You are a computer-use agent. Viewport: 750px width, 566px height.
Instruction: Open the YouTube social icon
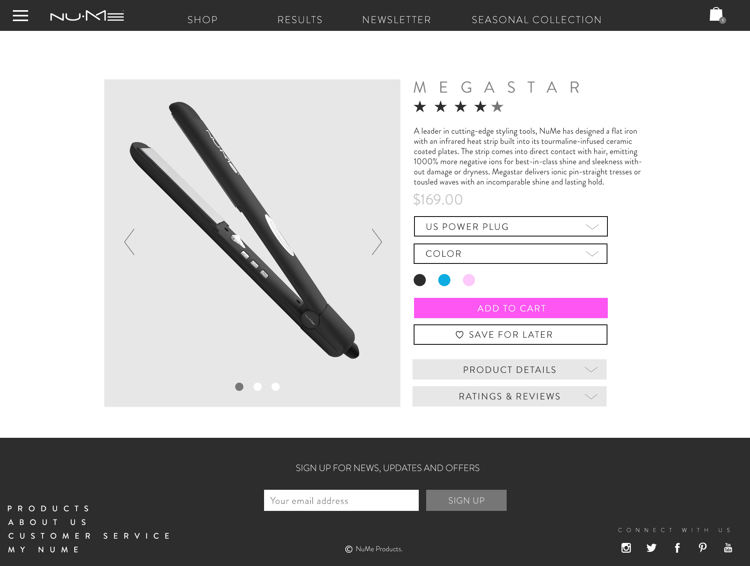pos(728,548)
